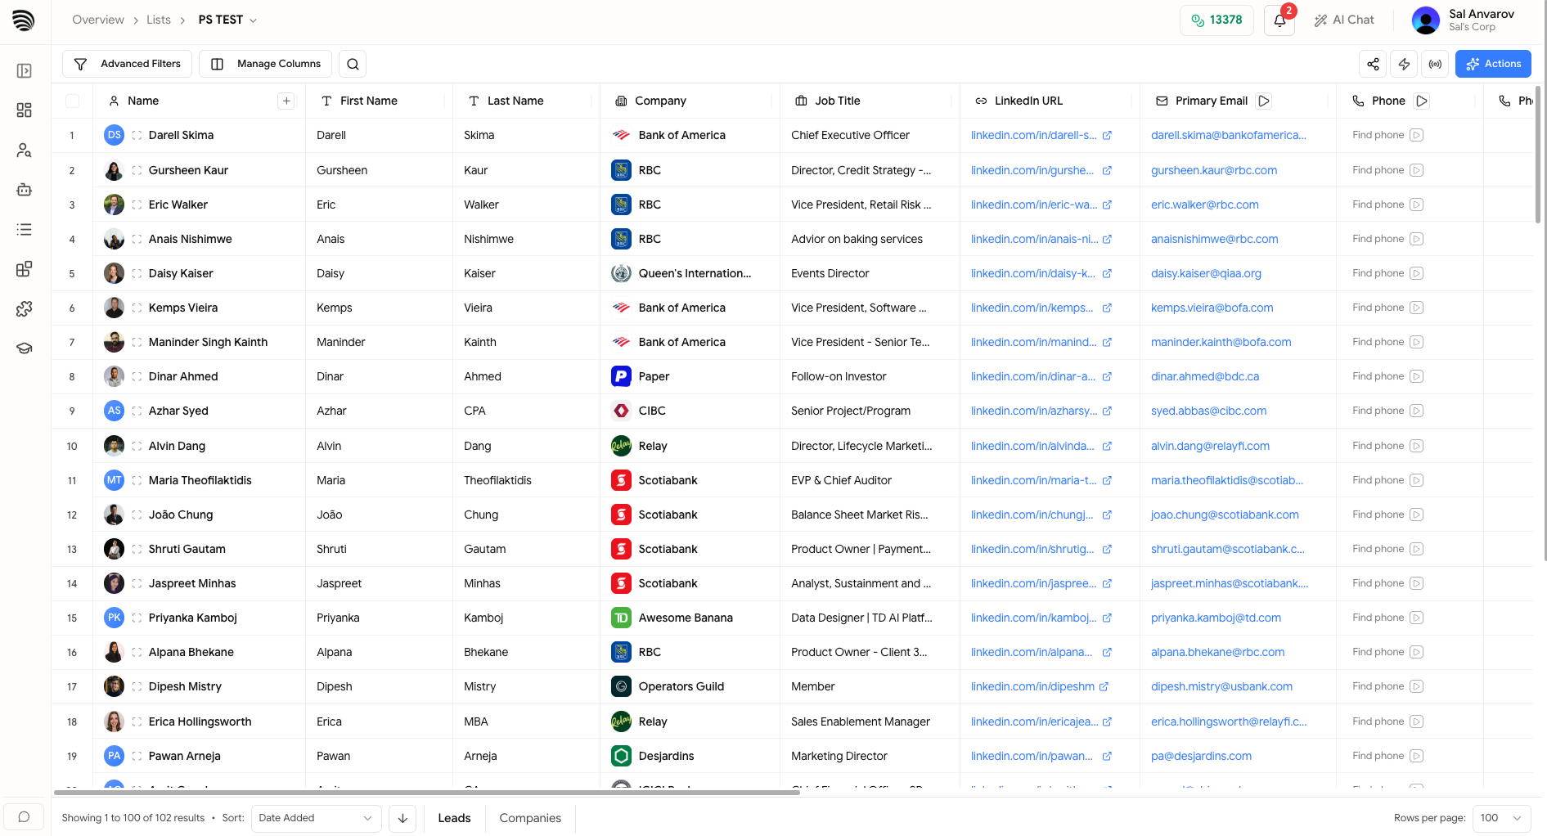Click the lightning bolt icon button
The image size is (1547, 836).
tap(1404, 64)
